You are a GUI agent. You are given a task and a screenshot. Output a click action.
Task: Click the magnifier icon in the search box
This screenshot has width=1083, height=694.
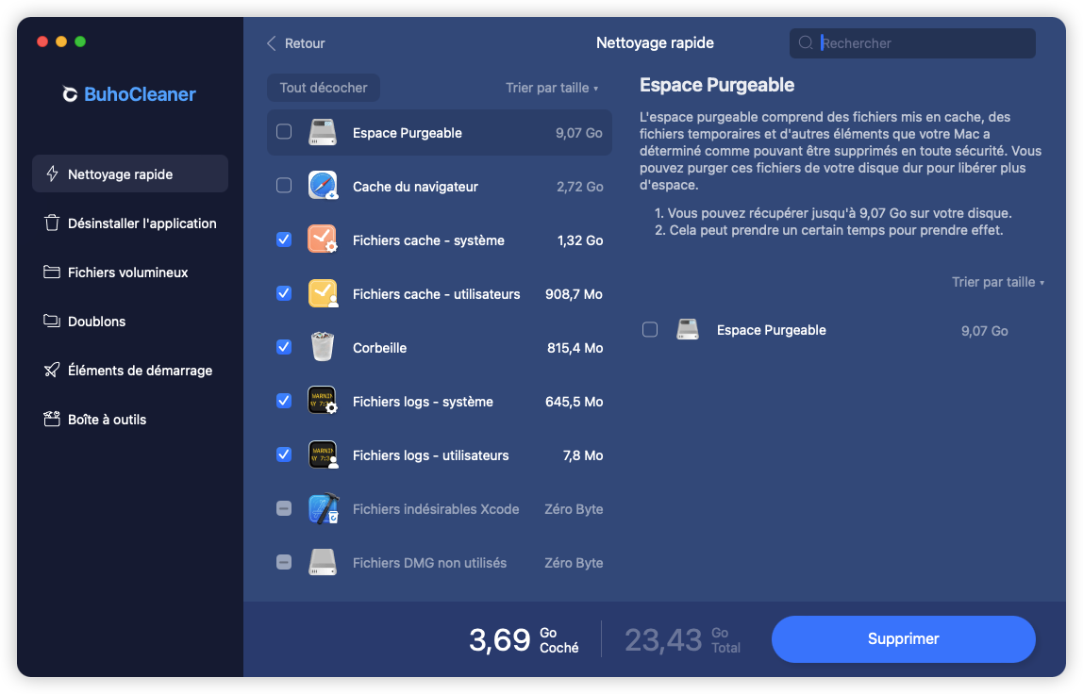[806, 42]
